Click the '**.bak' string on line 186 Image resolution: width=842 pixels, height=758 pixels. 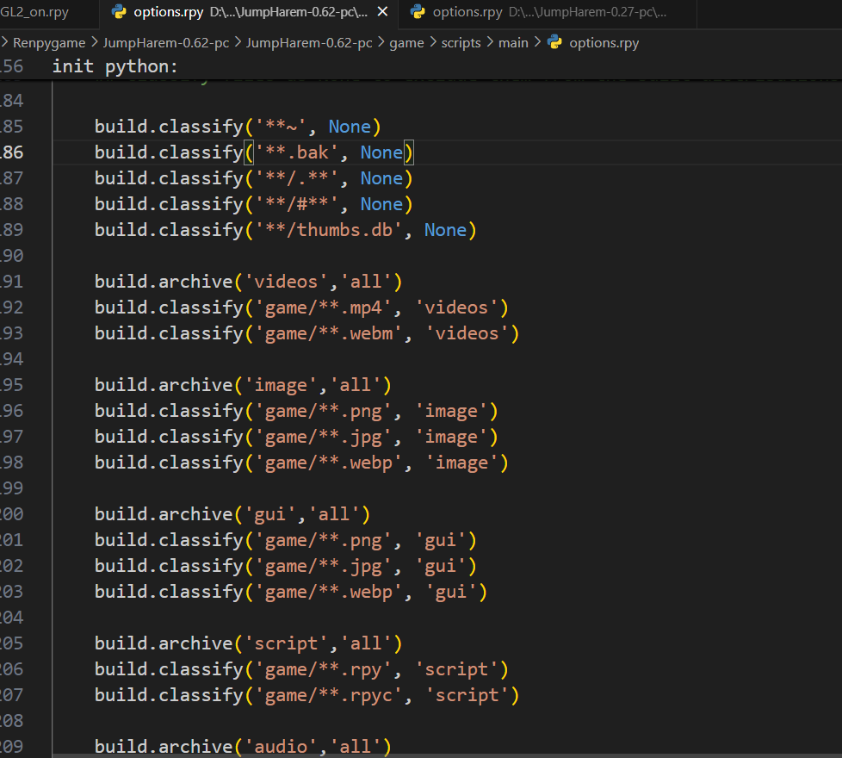[297, 152]
